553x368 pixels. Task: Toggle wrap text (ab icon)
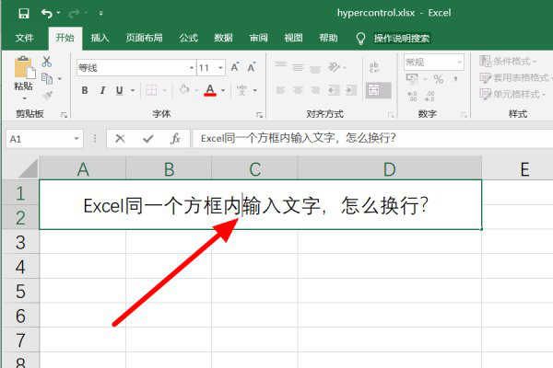pyautogui.click(x=374, y=67)
